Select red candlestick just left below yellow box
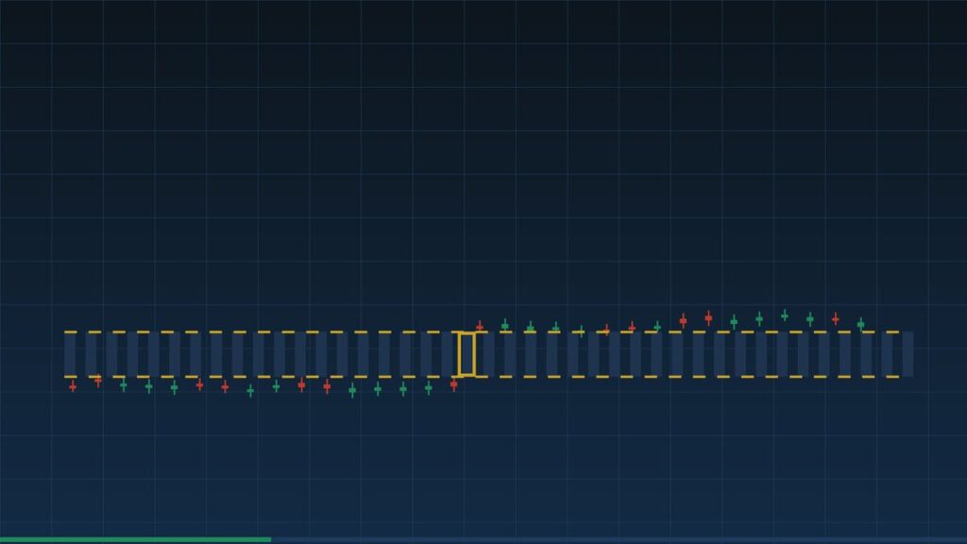The height and width of the screenshot is (544, 967). [x=454, y=385]
